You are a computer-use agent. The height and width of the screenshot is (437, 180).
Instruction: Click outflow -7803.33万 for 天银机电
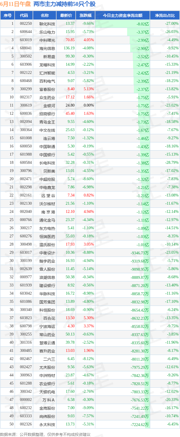coord(140,392)
